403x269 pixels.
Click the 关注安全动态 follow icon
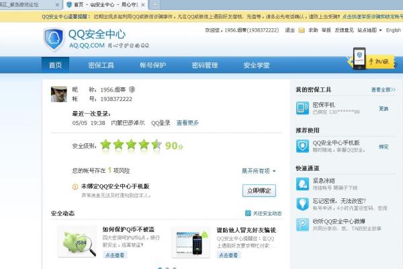point(248,213)
